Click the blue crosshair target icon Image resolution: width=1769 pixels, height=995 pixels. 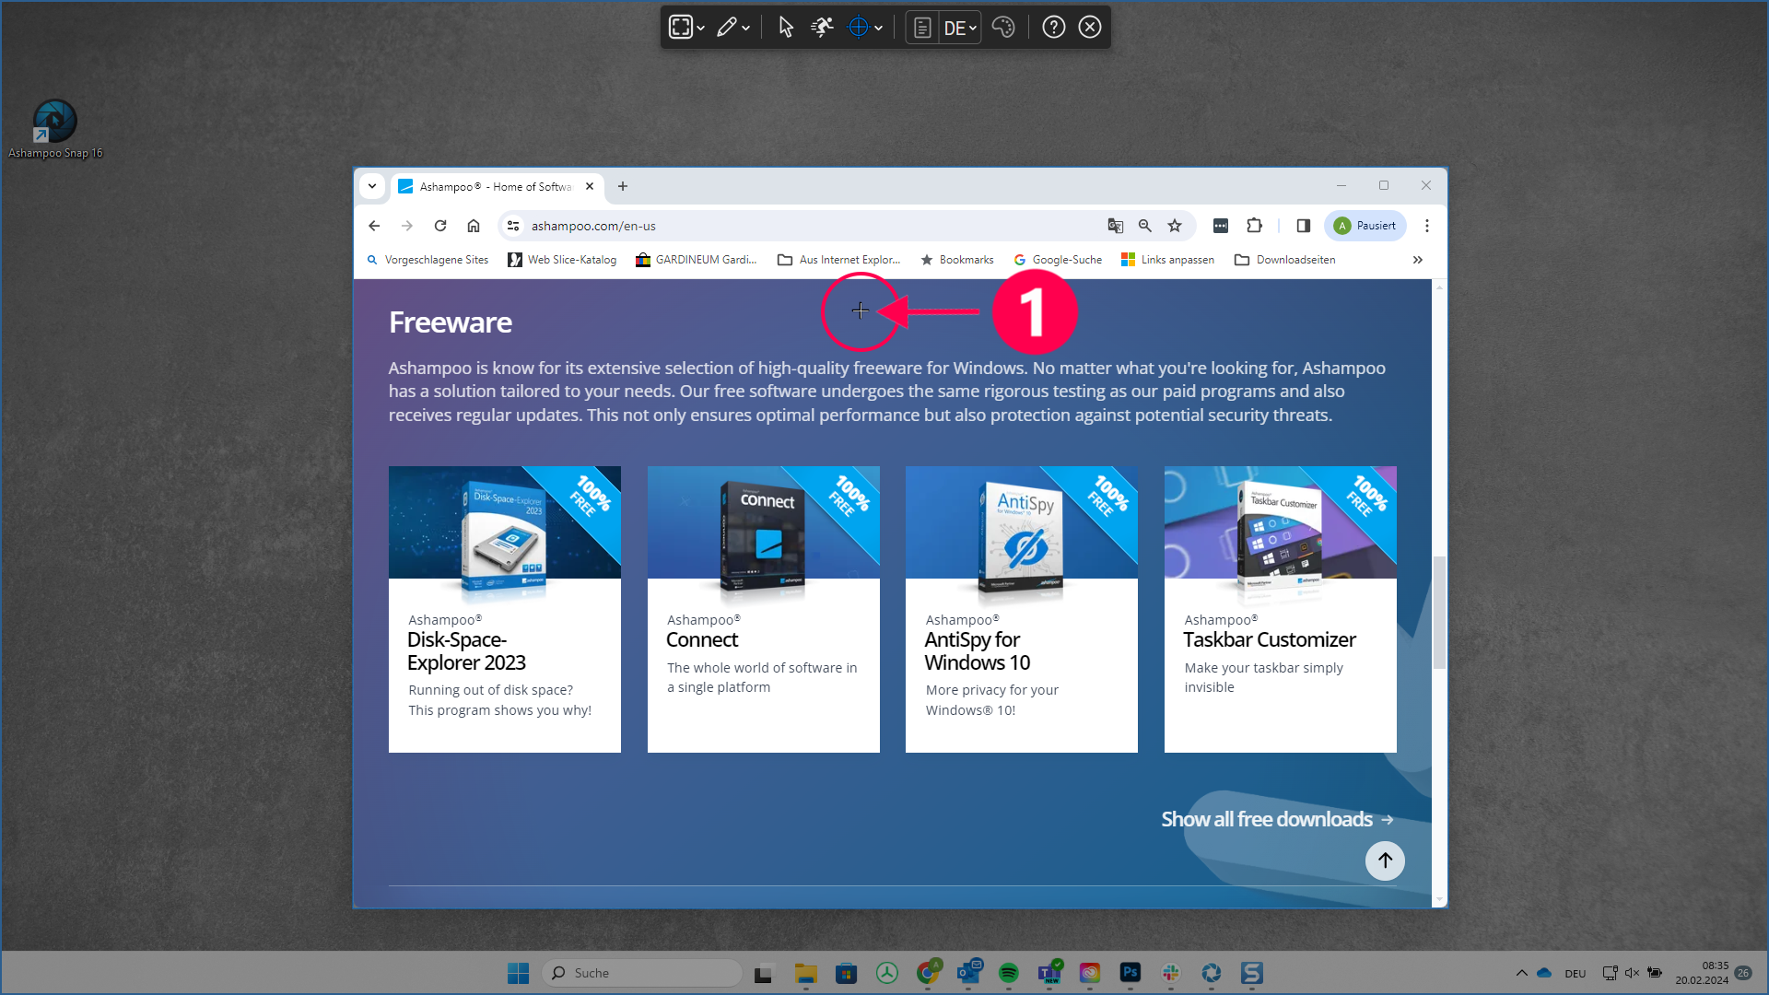pos(858,27)
